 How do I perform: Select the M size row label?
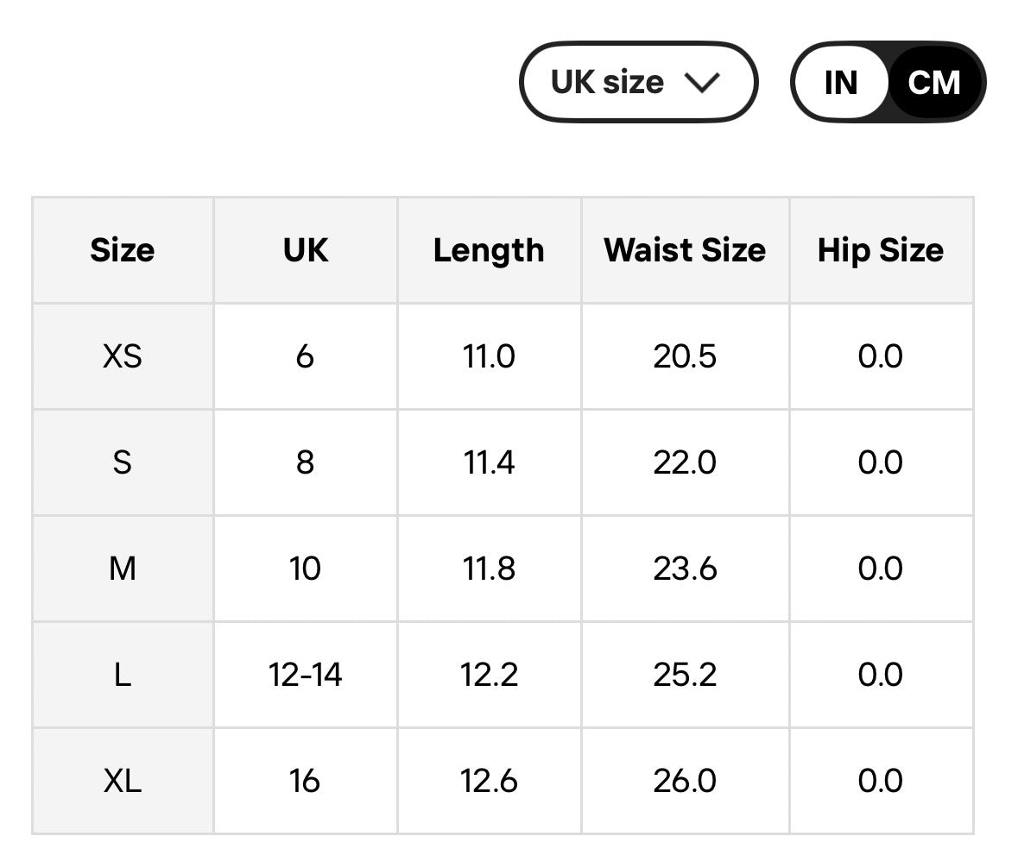pos(123,569)
